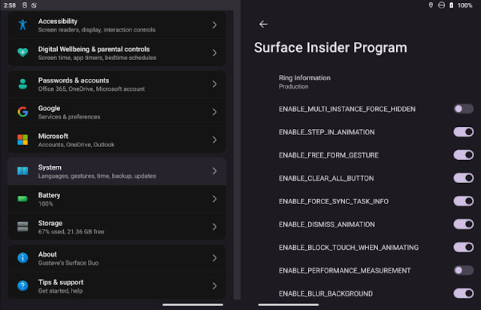Click the Digital Wellbeing heart icon

coord(23,53)
